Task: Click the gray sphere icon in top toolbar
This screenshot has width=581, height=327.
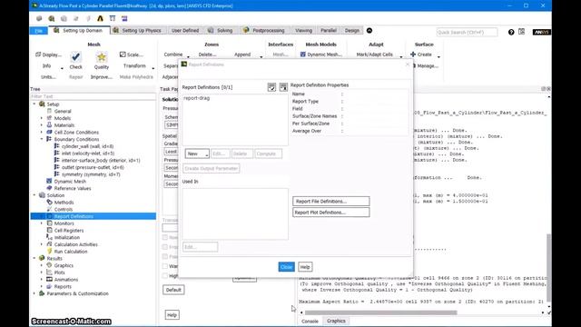Action: pyautogui.click(x=39, y=18)
